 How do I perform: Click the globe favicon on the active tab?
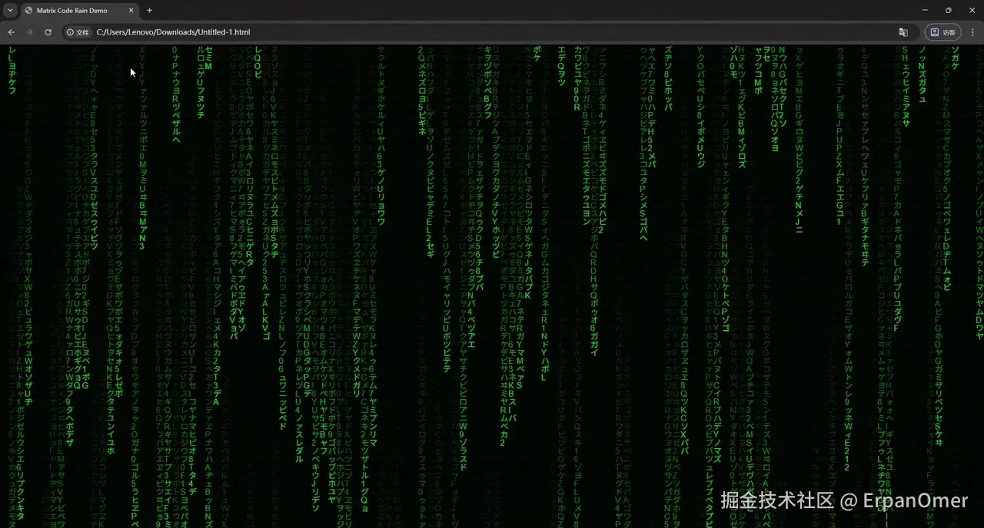28,10
